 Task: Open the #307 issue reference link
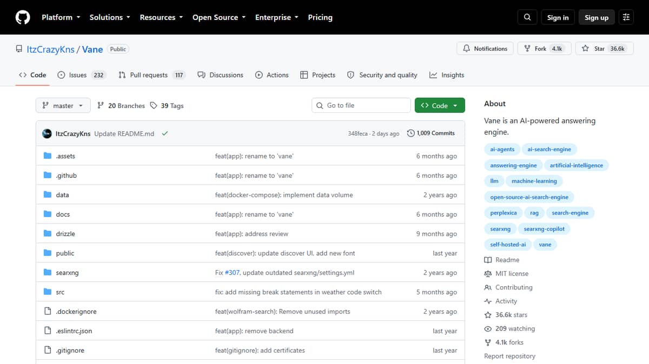[x=232, y=273]
